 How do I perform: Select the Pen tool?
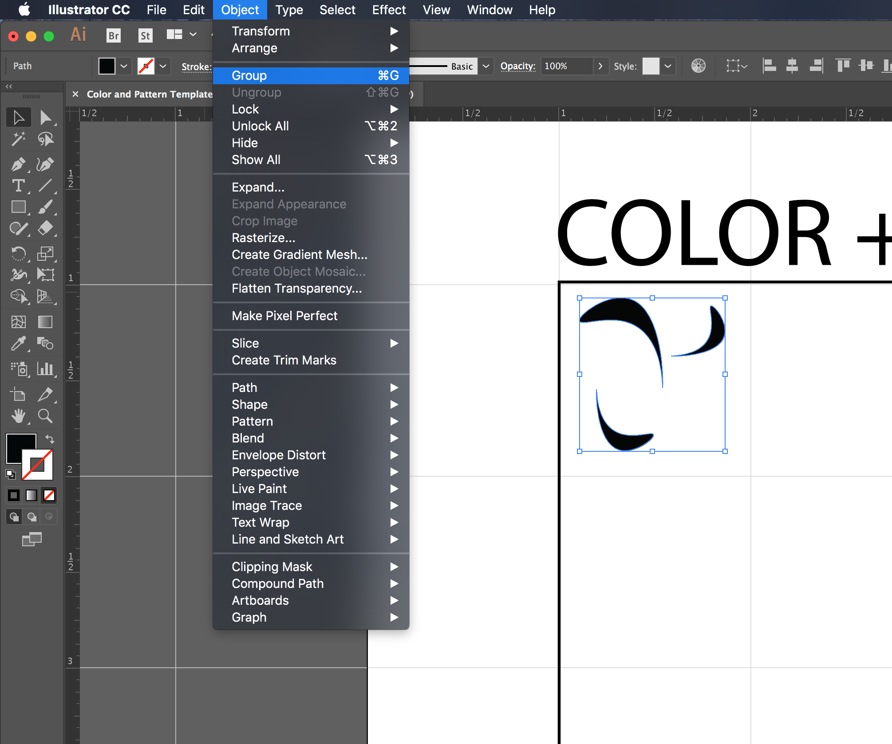(x=18, y=164)
